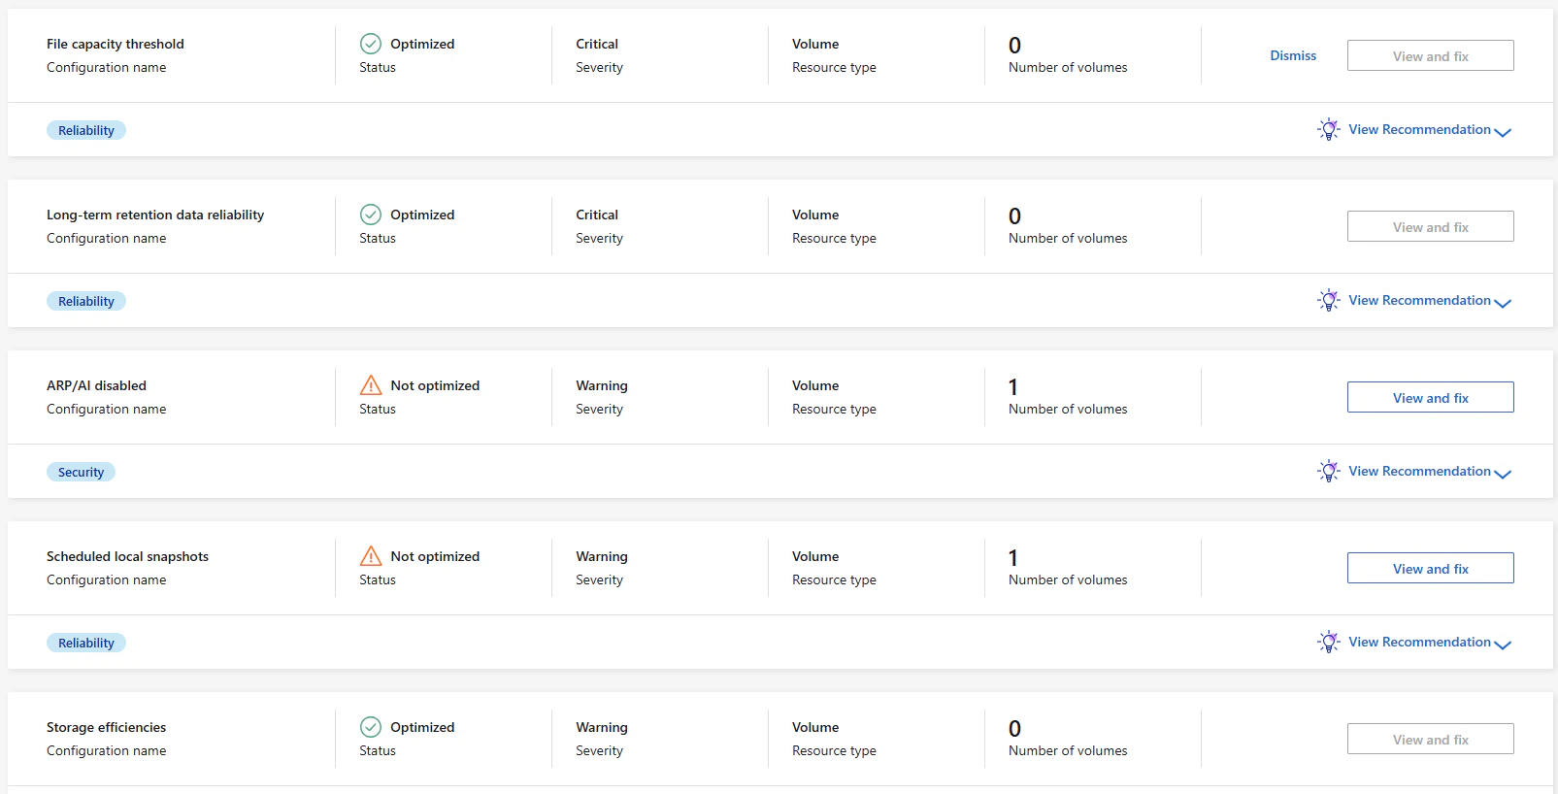Click the lightbulb icon in File capacity threshold card
Screen dimensions: 1558x794
tap(1329, 129)
